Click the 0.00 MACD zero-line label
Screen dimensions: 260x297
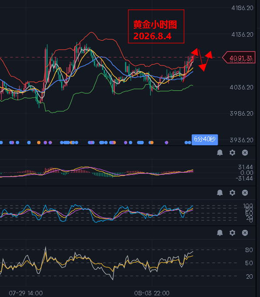point(247,173)
